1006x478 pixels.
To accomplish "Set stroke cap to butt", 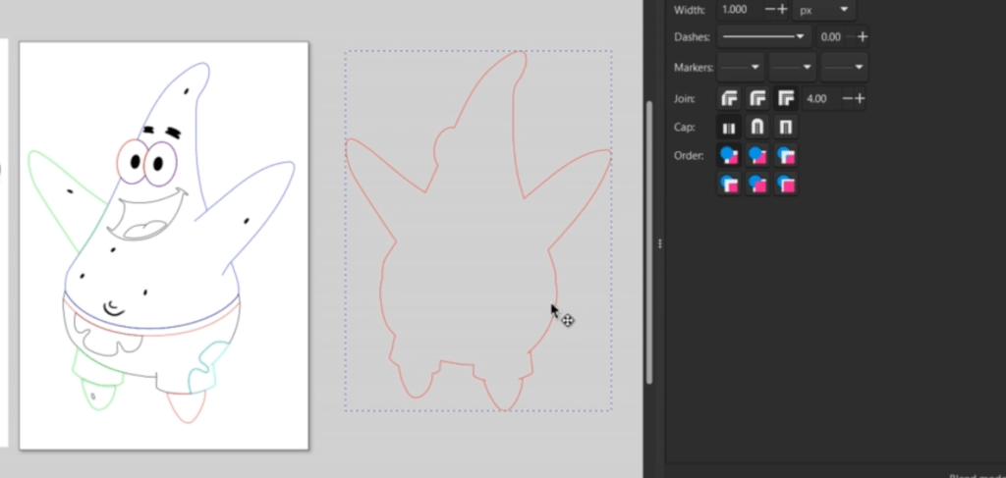I will pyautogui.click(x=729, y=127).
